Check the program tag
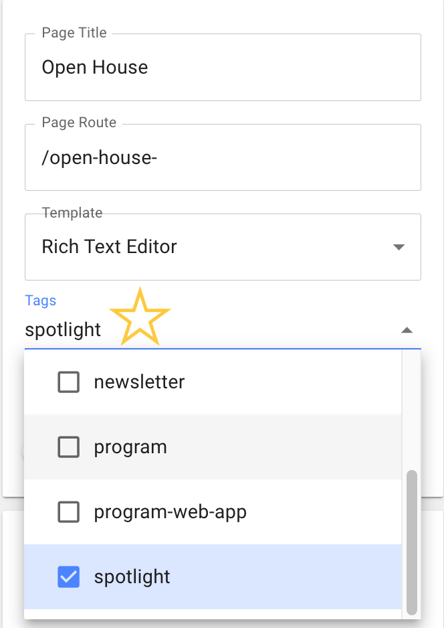 (67, 447)
